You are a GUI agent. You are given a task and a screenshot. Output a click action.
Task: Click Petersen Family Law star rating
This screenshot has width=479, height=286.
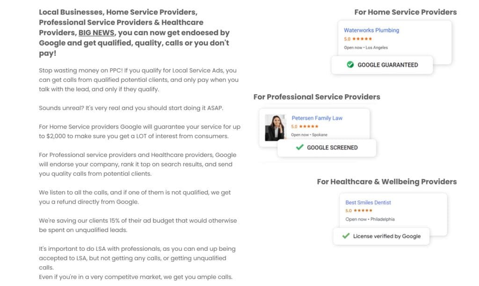coord(308,126)
